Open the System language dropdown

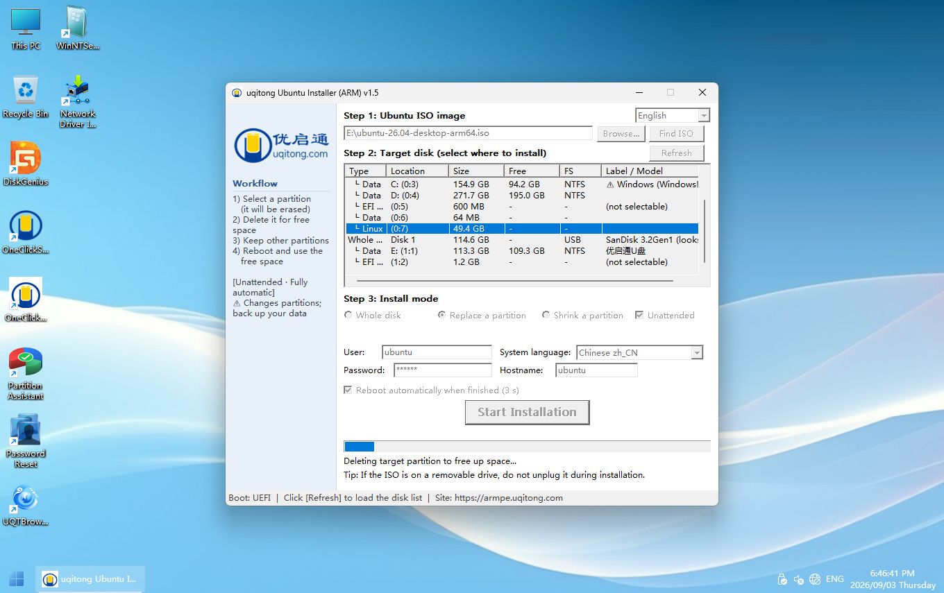pyautogui.click(x=639, y=352)
